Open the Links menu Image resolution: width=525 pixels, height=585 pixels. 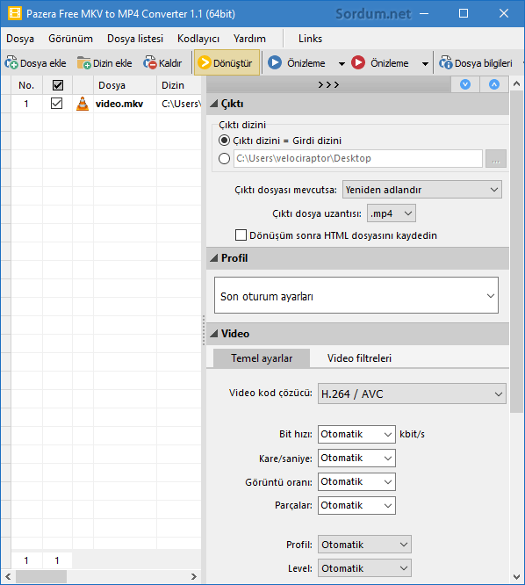tap(310, 39)
